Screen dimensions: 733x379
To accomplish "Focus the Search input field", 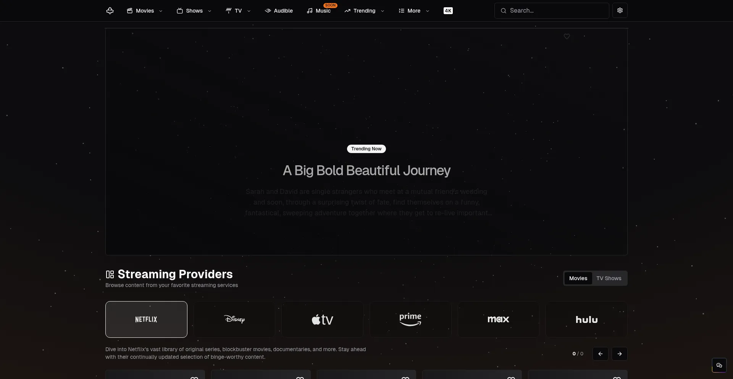I will (x=552, y=11).
